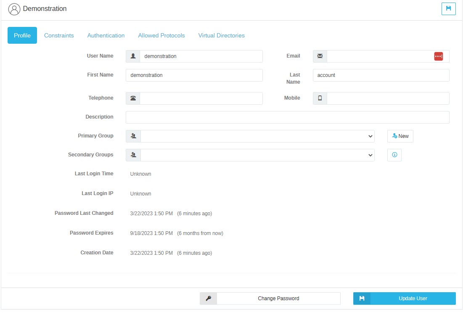Viewport: 463px width, 317px height.
Task: Click the save icon in the header
Action: tap(448, 8)
